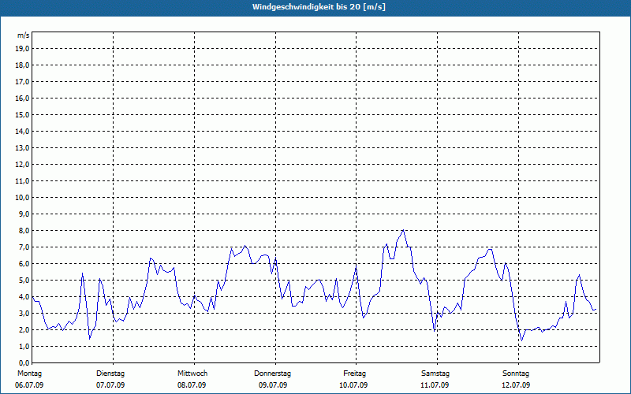Click the 'Mittwoch' day label
The height and width of the screenshot is (394, 631).
tap(192, 374)
